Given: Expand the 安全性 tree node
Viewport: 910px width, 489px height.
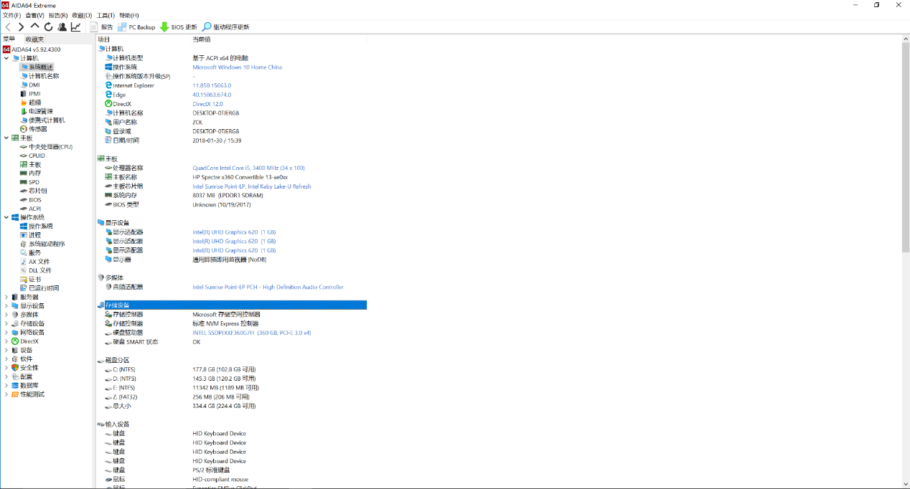Looking at the screenshot, I should 6,368.
